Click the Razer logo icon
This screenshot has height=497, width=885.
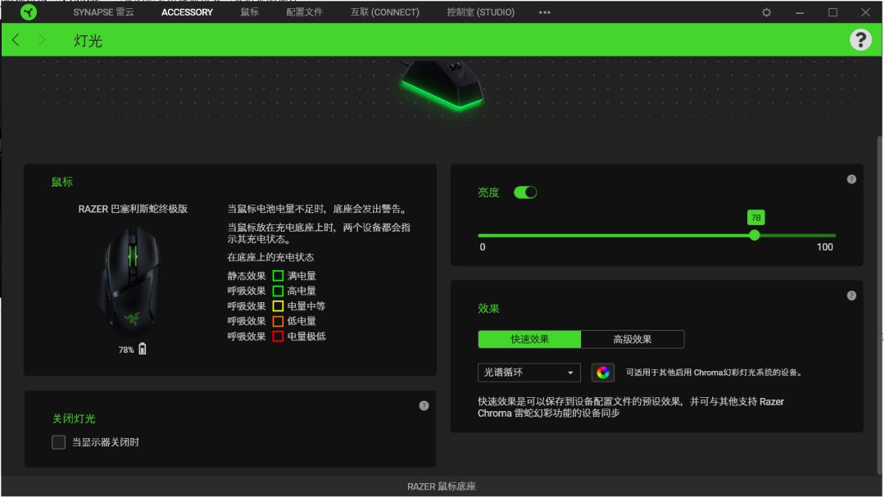click(28, 11)
